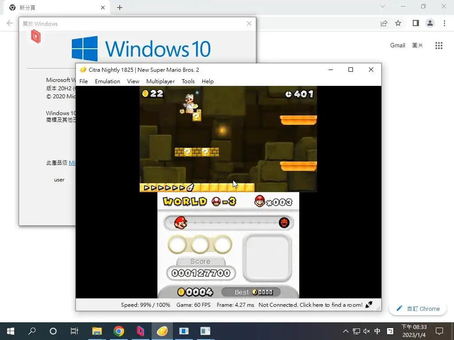This screenshot has width=454, height=340.
Task: Open Chrome three-dot menu
Action: [x=444, y=23]
